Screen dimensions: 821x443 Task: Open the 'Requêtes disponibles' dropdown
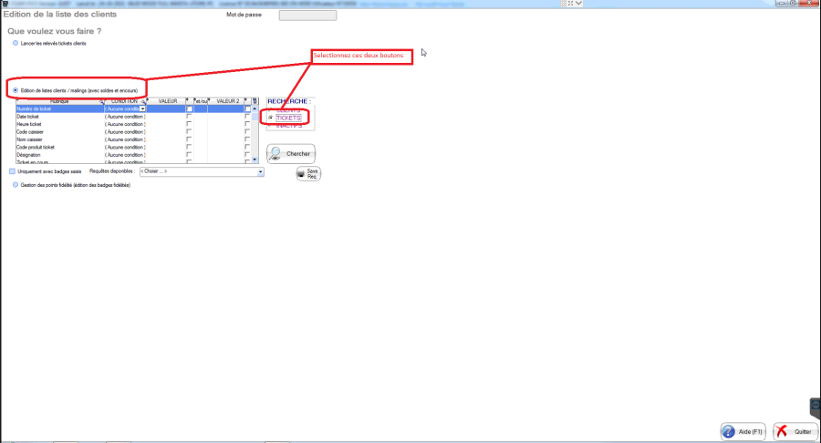(x=260, y=171)
